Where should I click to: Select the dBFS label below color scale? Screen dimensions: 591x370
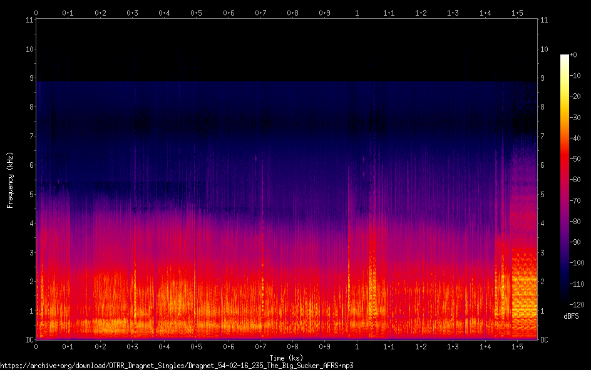tap(570, 316)
